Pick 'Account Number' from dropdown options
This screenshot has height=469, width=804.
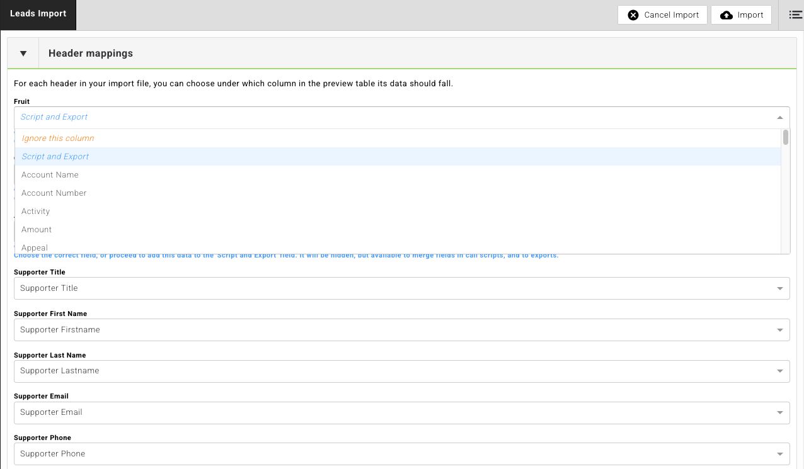[54, 193]
